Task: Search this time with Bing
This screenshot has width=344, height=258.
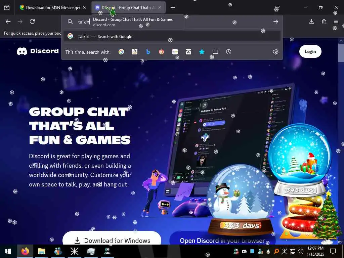Action: pos(148,52)
